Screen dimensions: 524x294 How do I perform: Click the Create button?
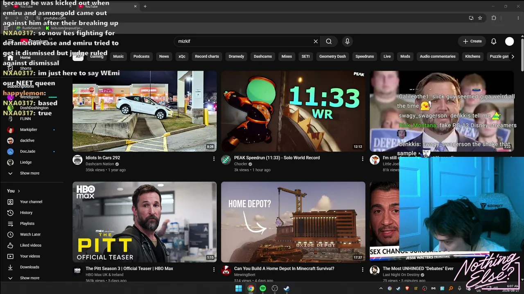click(472, 41)
